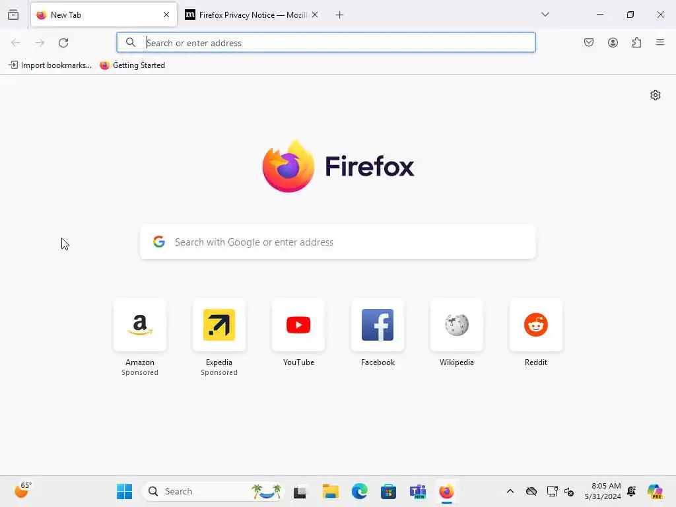
Task: Open the Getting Started bookmark
Action: coord(132,65)
